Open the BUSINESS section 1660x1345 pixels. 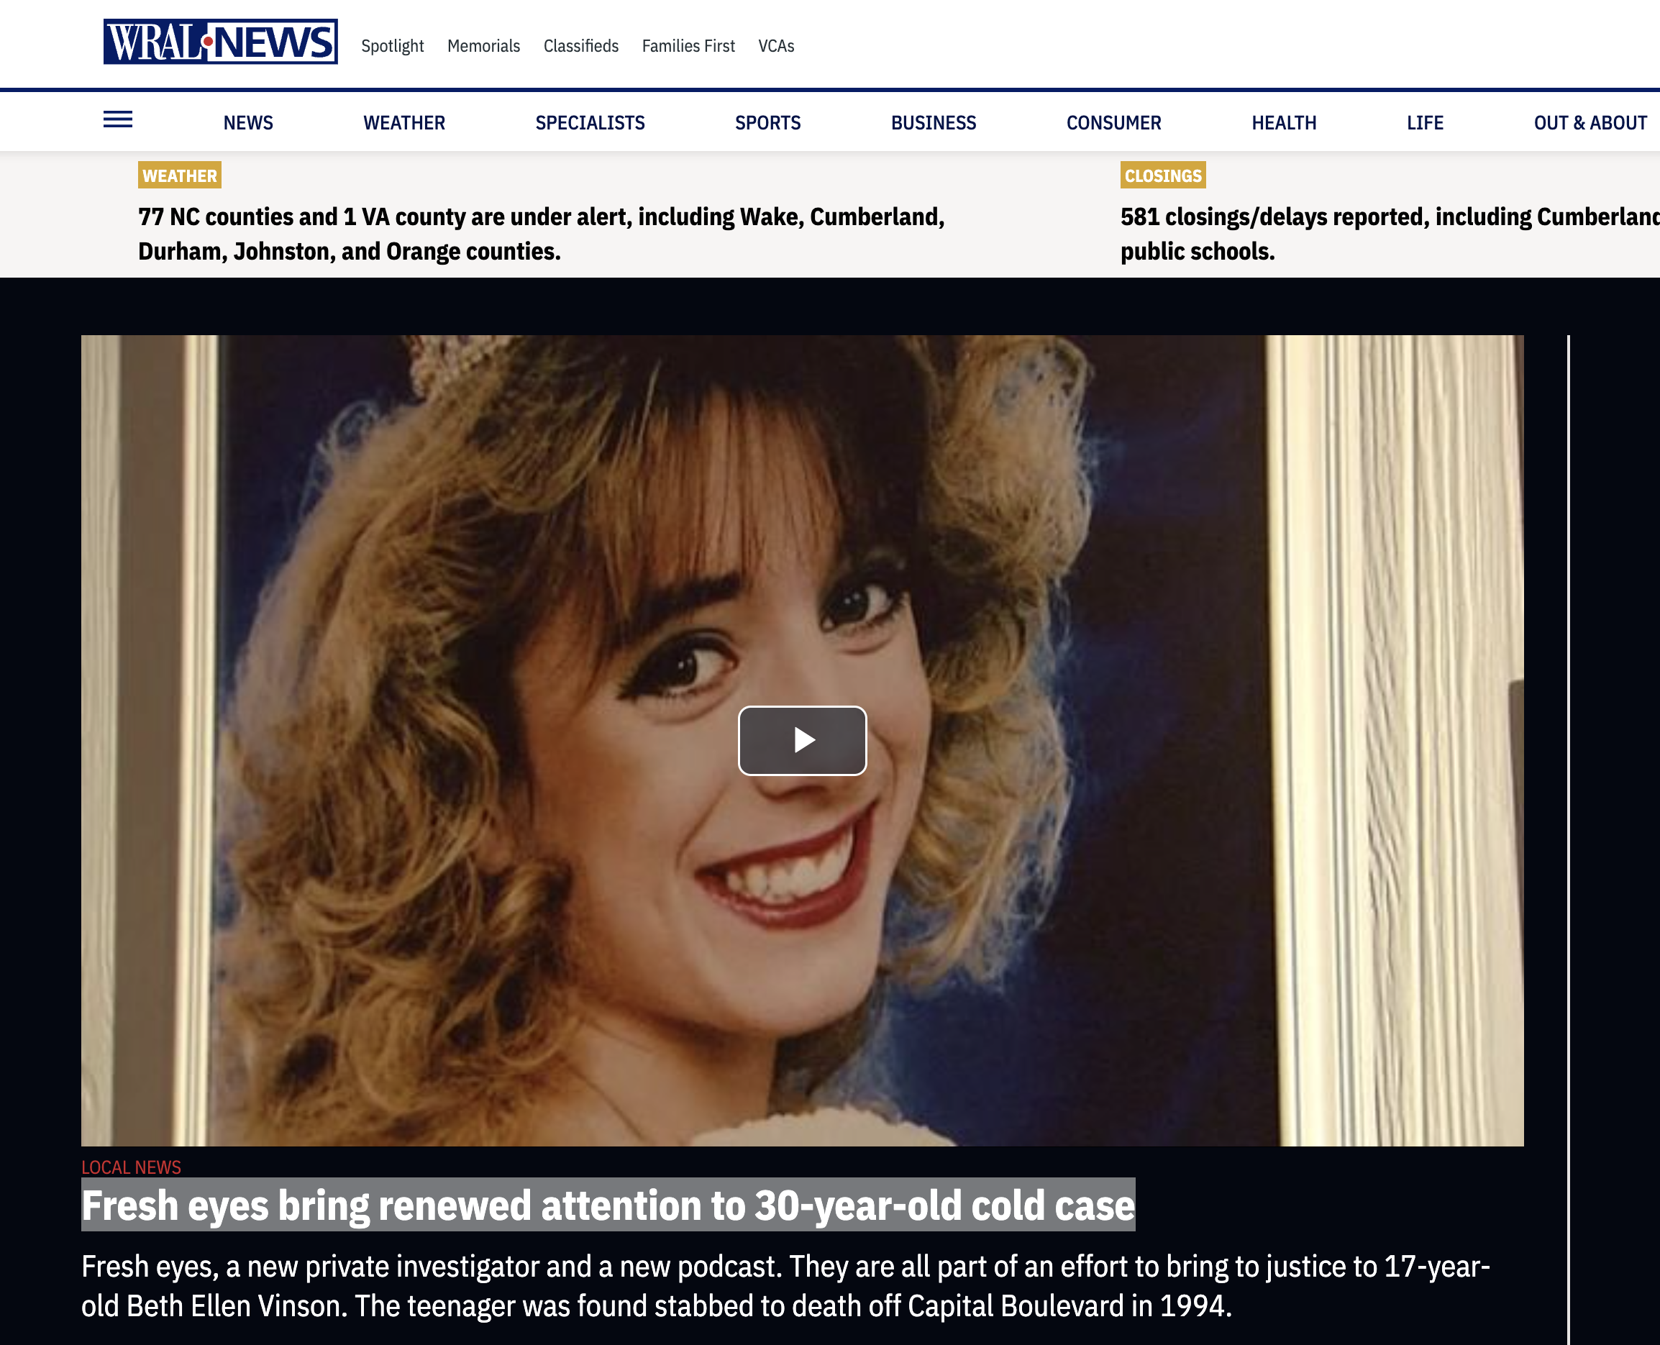pyautogui.click(x=933, y=123)
